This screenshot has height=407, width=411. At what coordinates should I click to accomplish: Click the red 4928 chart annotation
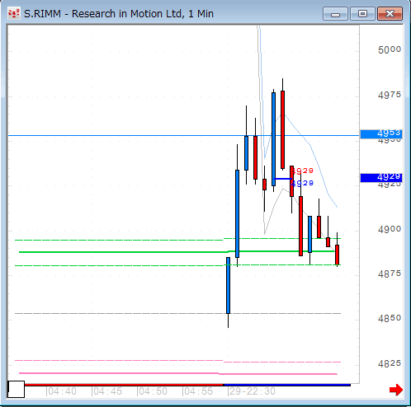point(302,171)
